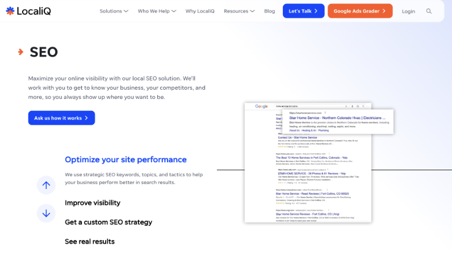Screen dimensions: 452x261
Task: Open the Why LocaliQ page
Action: (x=200, y=11)
